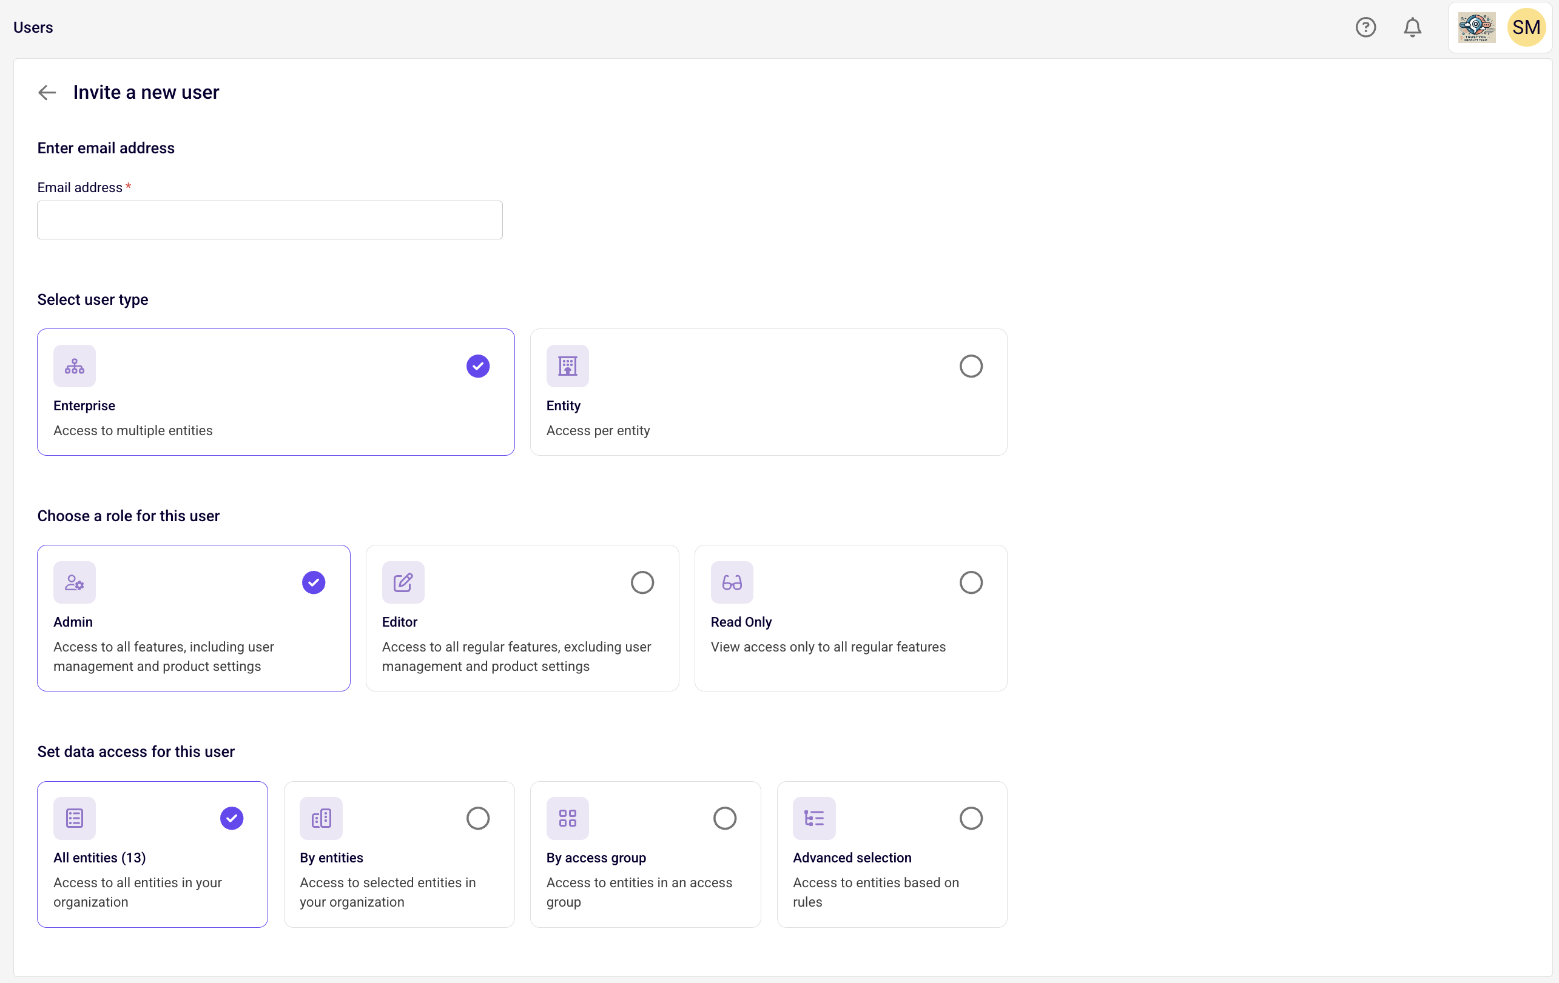The width and height of the screenshot is (1559, 983).
Task: Select Advanced selection radio button
Action: click(971, 818)
